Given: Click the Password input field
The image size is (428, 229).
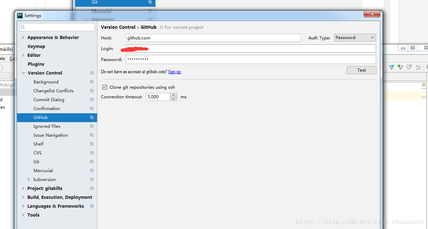Looking at the screenshot, I should click(x=251, y=59).
